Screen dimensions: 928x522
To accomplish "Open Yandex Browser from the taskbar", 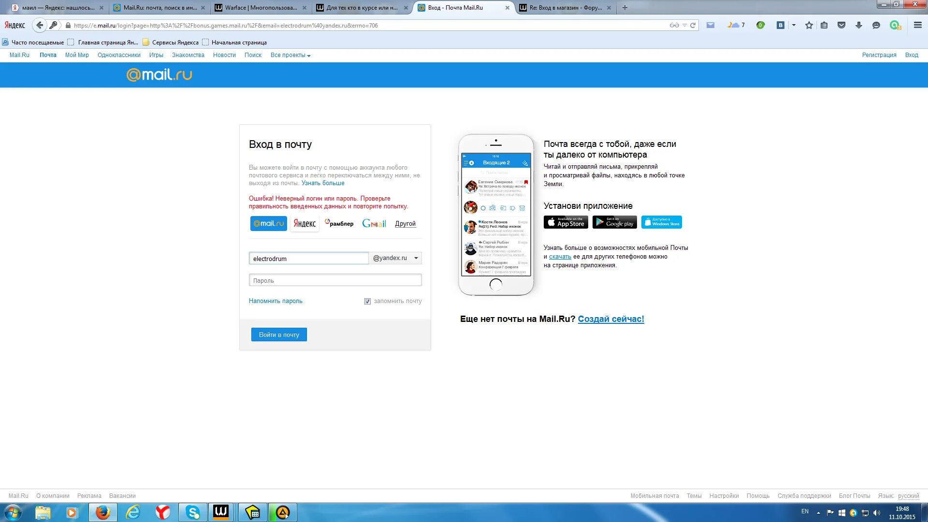I will coord(163,512).
